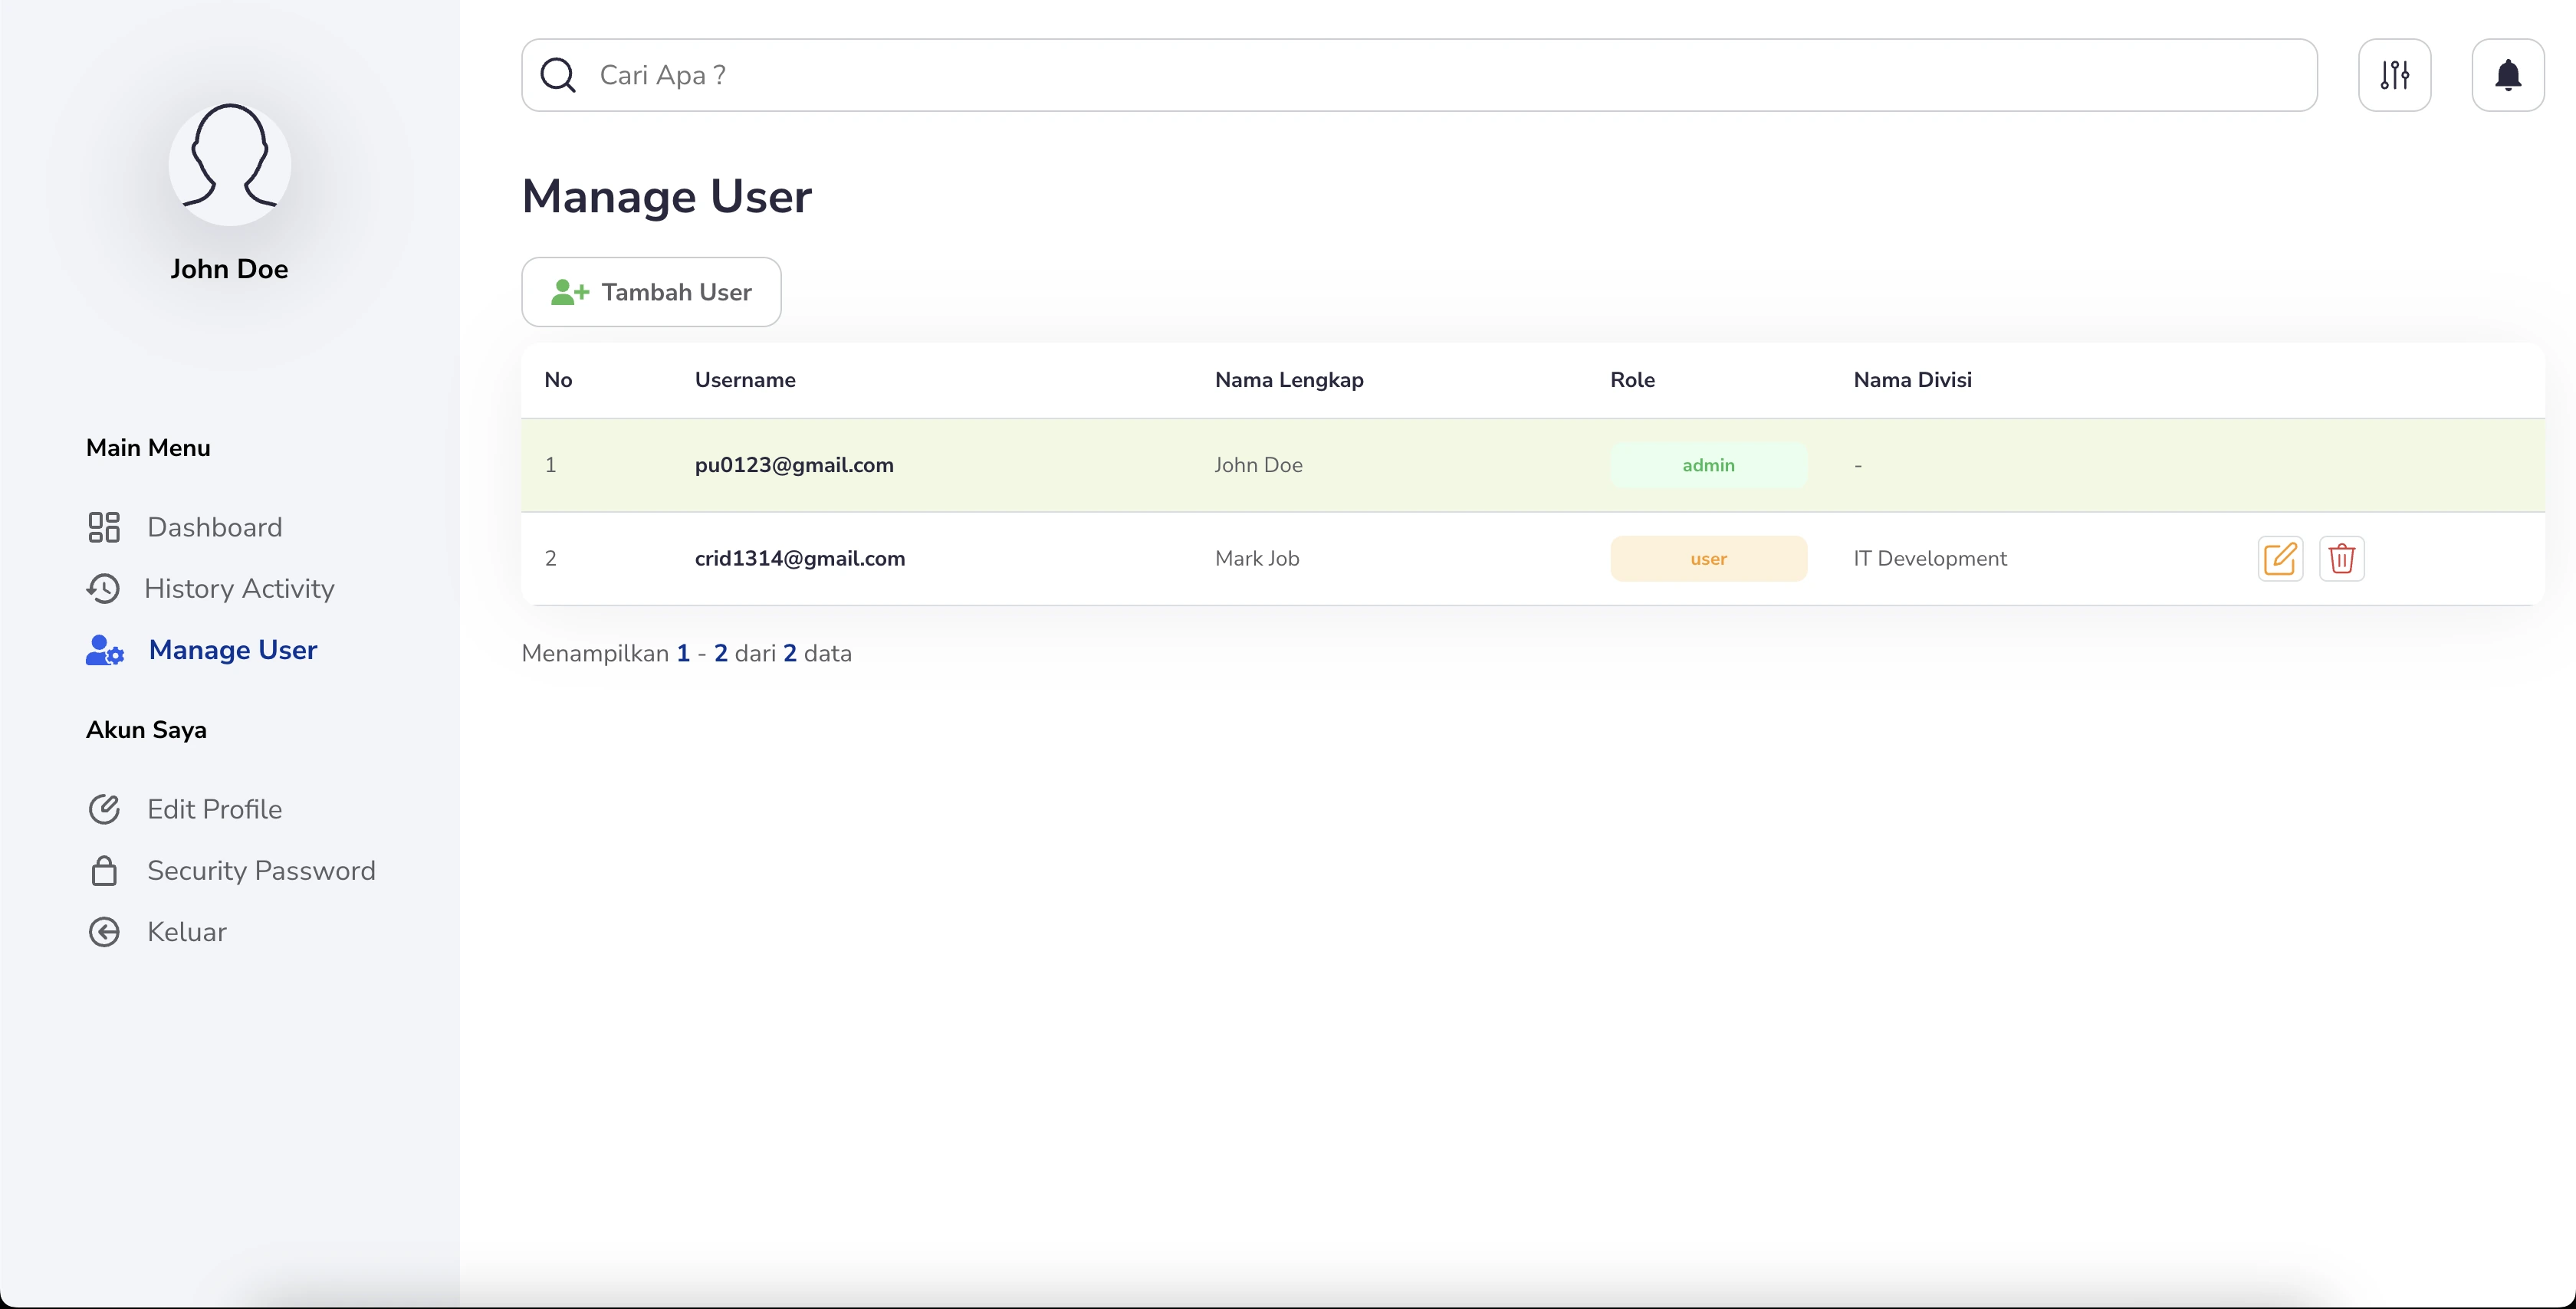Click the History Activity clock icon
Screen dimensions: 2576x1309
point(103,588)
